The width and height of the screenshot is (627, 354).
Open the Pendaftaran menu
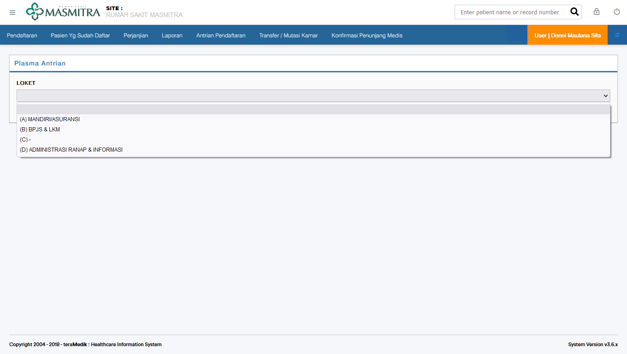coord(22,35)
